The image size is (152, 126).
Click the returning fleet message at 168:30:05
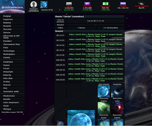(96, 80)
